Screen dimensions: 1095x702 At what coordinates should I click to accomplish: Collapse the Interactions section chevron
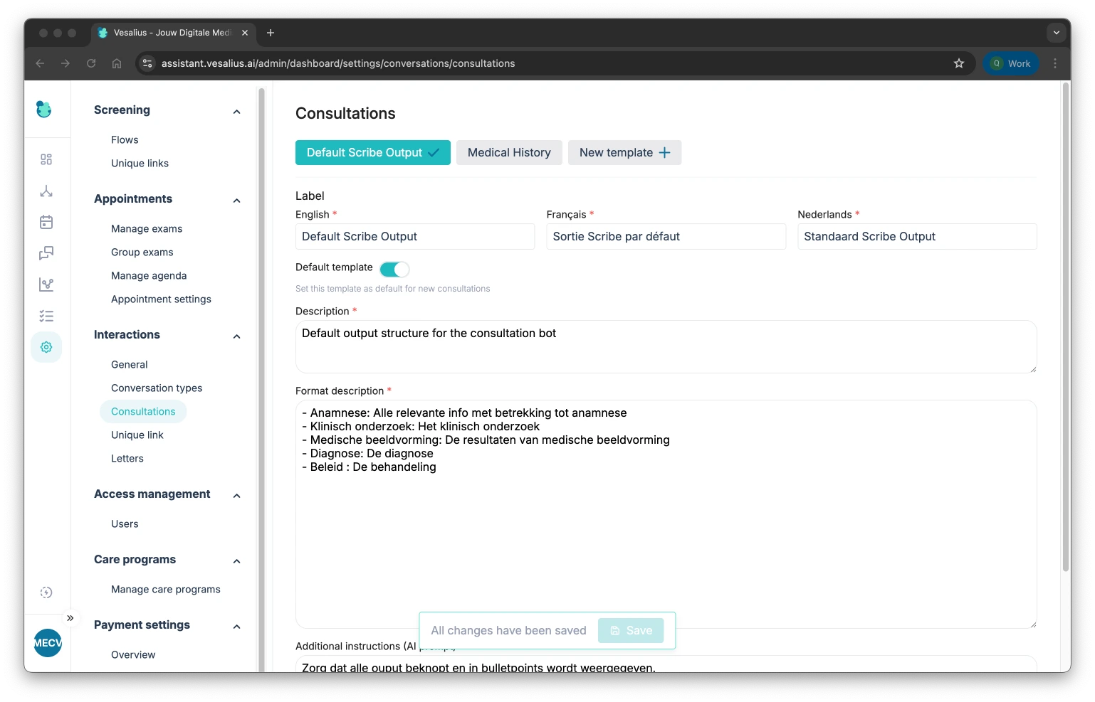236,336
